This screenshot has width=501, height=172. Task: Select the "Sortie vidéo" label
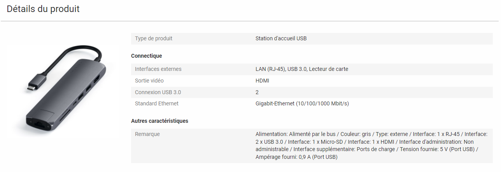coord(149,81)
